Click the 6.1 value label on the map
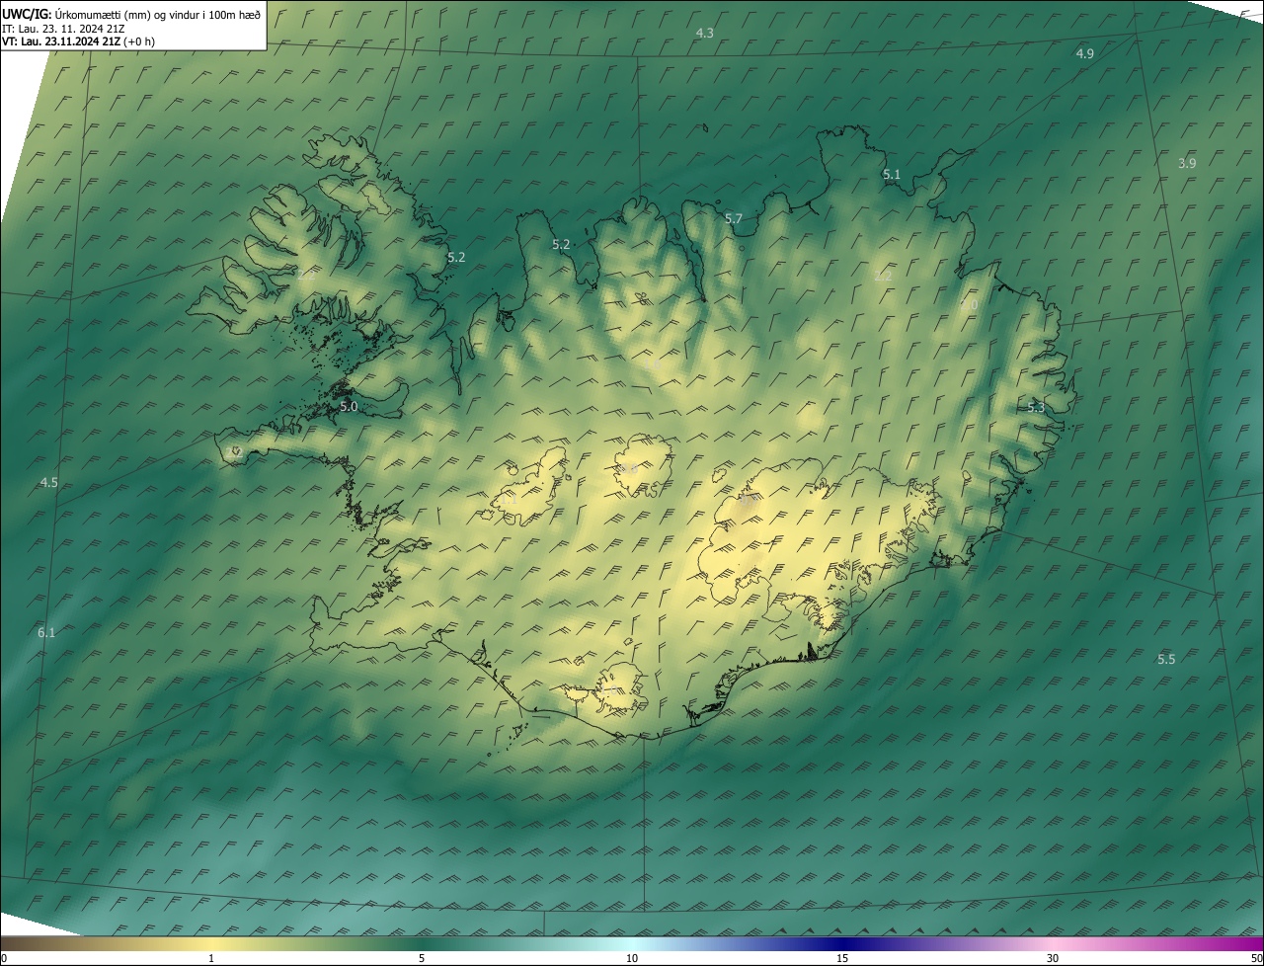The image size is (1264, 966). [46, 632]
